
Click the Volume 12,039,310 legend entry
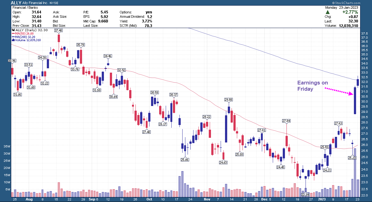(x=26, y=40)
